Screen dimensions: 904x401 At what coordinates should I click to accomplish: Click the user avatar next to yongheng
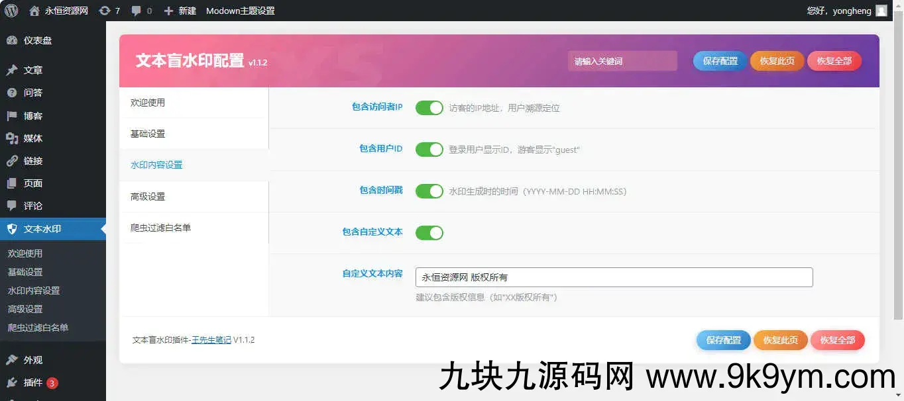(881, 11)
